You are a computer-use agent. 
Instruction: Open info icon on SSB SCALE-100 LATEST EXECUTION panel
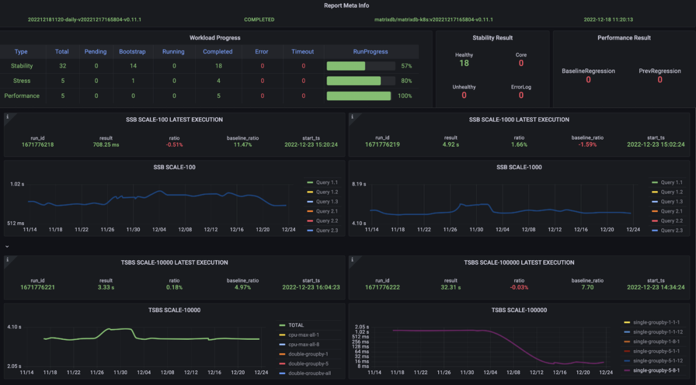7,117
